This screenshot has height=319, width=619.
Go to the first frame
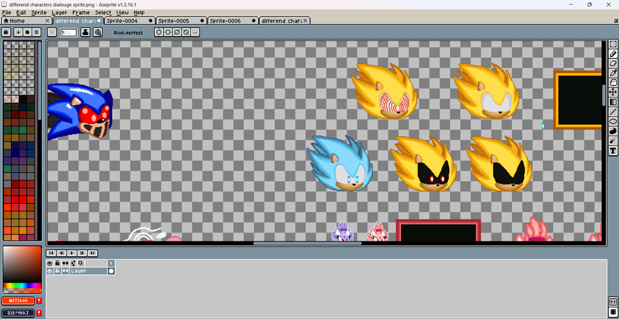click(52, 253)
